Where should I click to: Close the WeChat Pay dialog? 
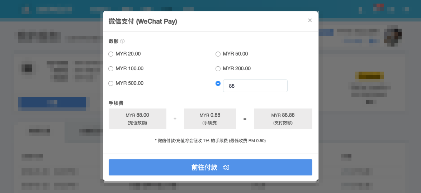[310, 20]
